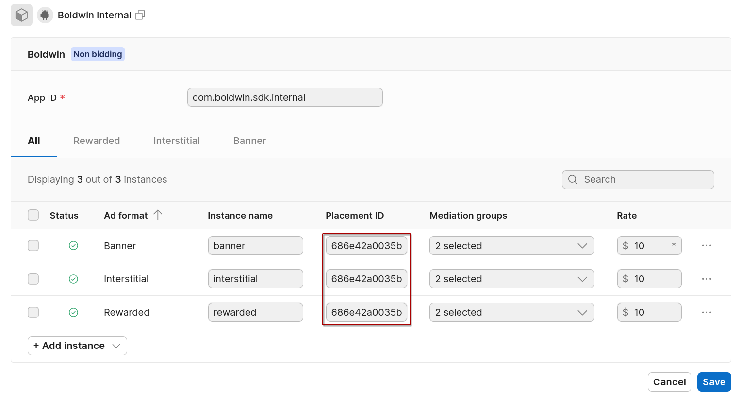Expand the Add instance dropdown chevron
This screenshot has height=396, width=740.
pos(116,346)
